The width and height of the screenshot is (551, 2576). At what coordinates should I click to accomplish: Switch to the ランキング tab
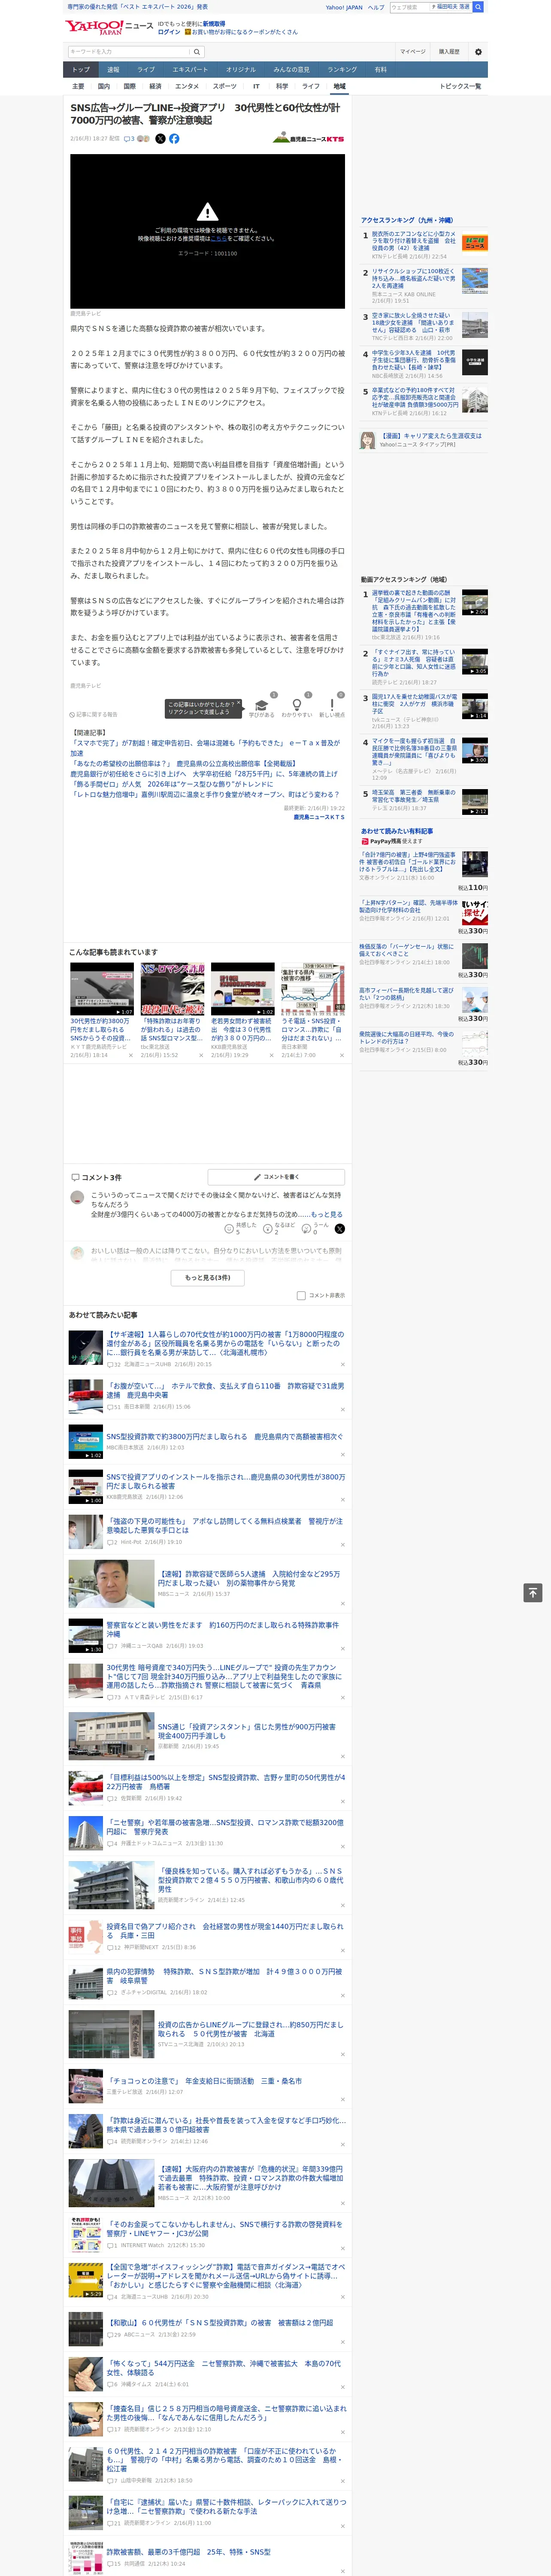click(x=342, y=69)
